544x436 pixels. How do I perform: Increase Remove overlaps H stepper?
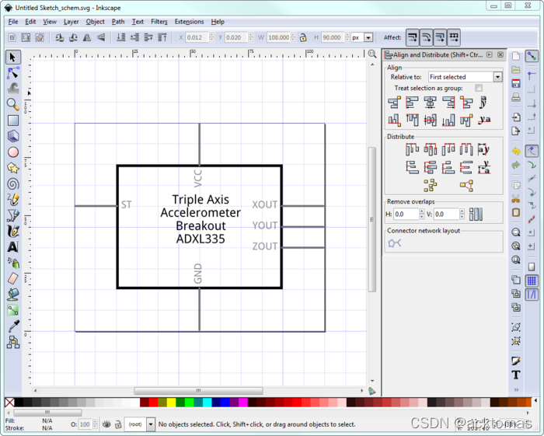tap(421, 211)
